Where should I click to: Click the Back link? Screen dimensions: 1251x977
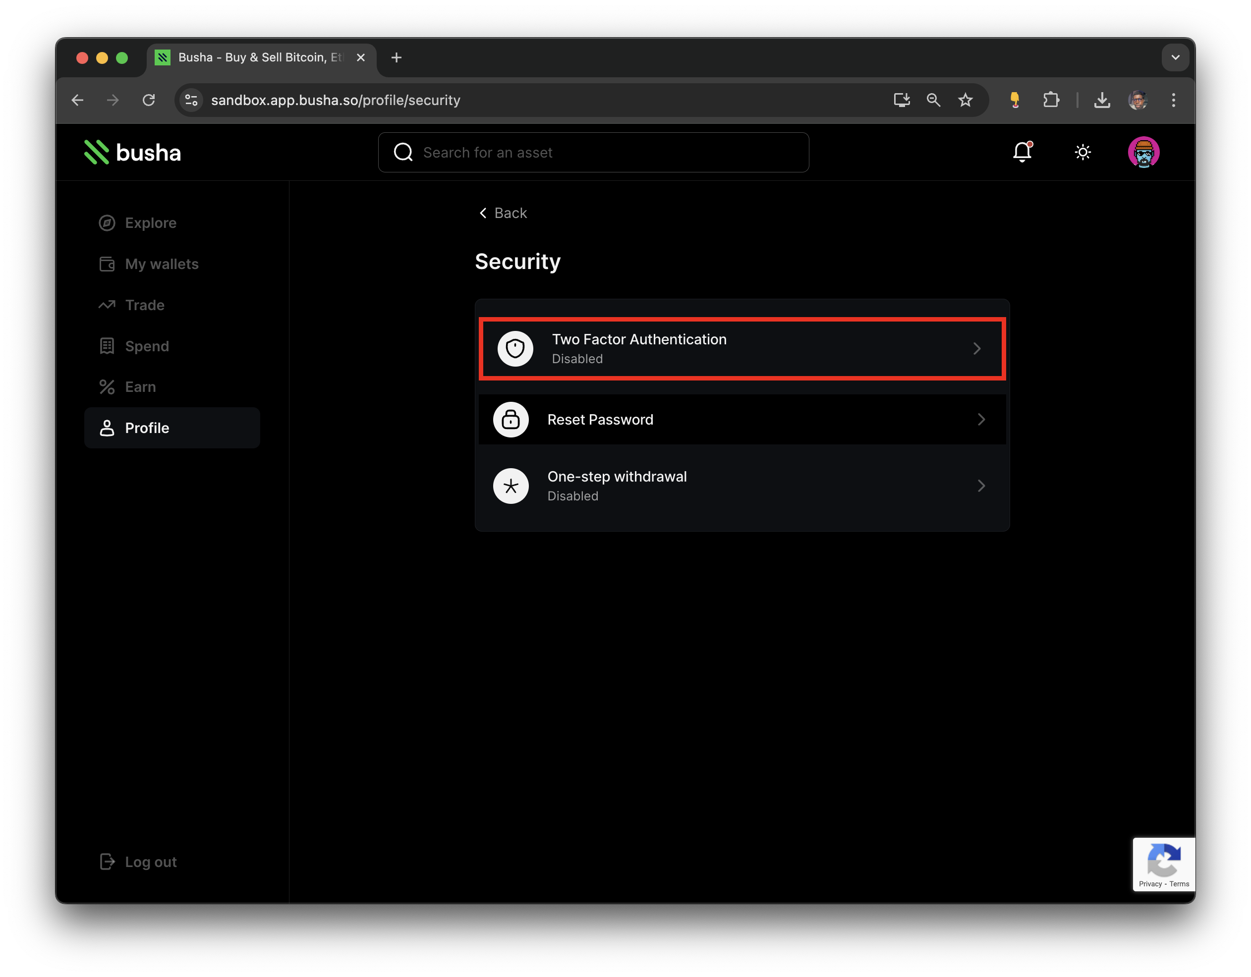coord(503,213)
